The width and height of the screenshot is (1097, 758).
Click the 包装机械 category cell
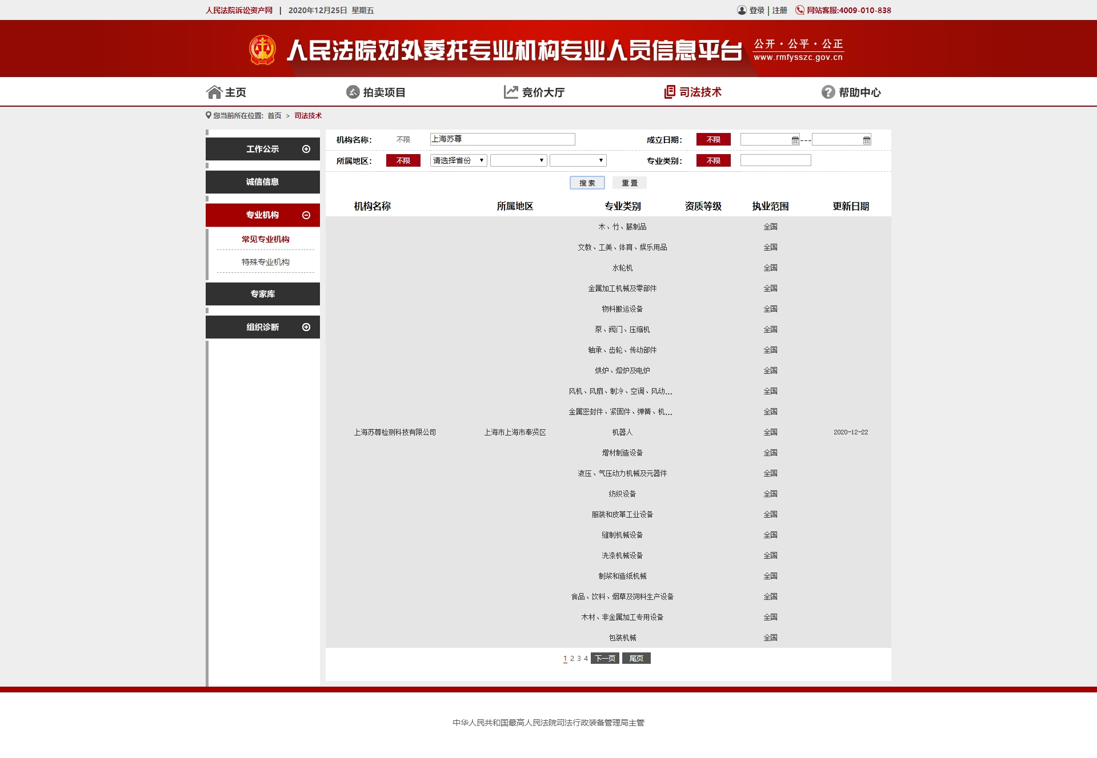[x=622, y=638]
